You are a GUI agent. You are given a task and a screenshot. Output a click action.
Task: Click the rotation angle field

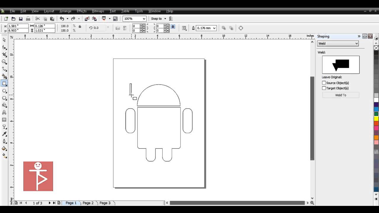point(99,28)
